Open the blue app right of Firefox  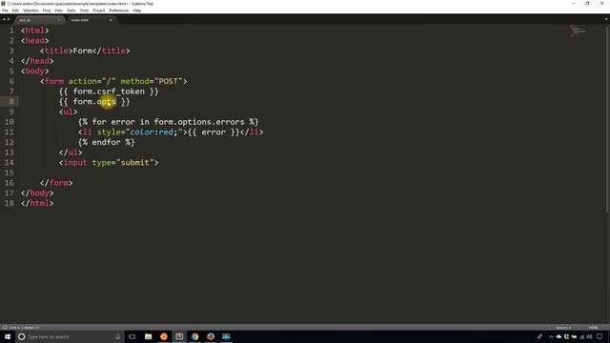coord(226,336)
